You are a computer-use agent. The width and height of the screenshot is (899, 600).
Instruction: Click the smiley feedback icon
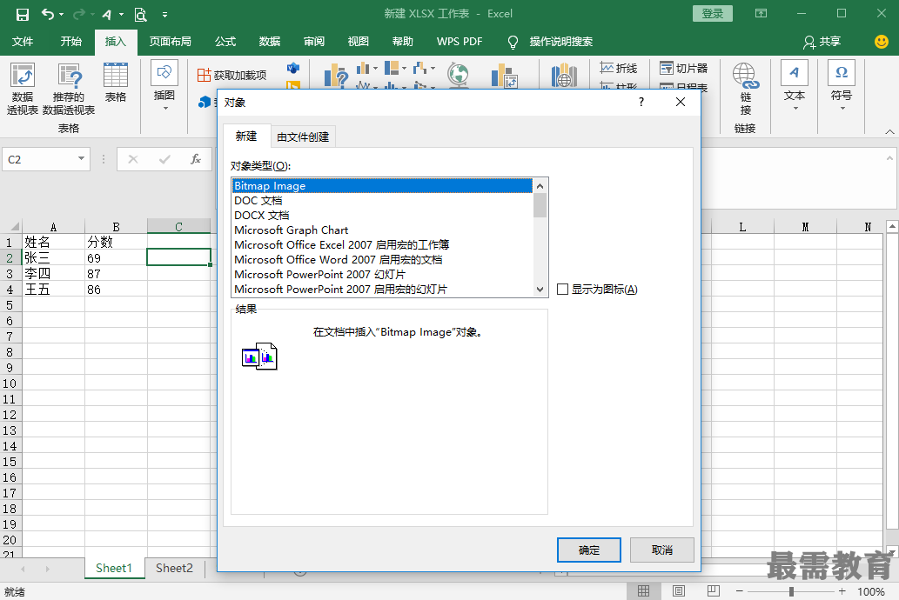click(882, 41)
